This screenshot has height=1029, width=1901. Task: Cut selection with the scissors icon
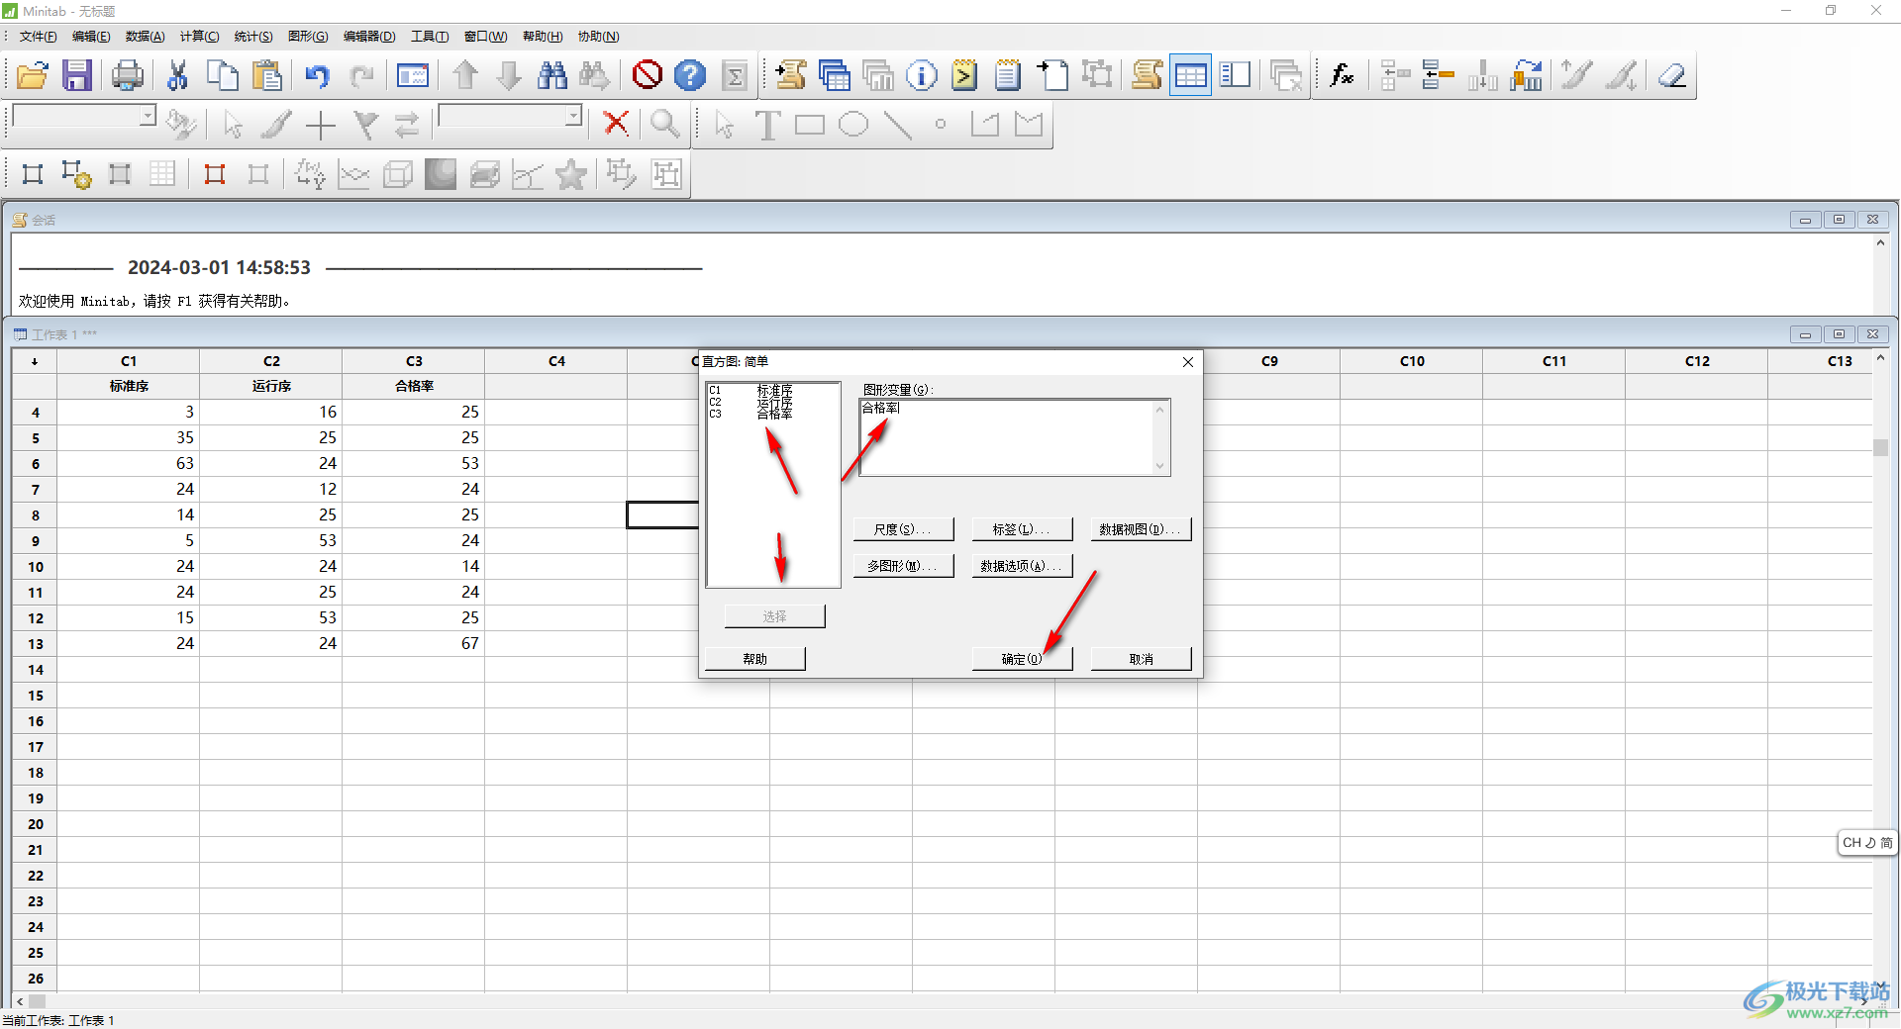click(178, 75)
